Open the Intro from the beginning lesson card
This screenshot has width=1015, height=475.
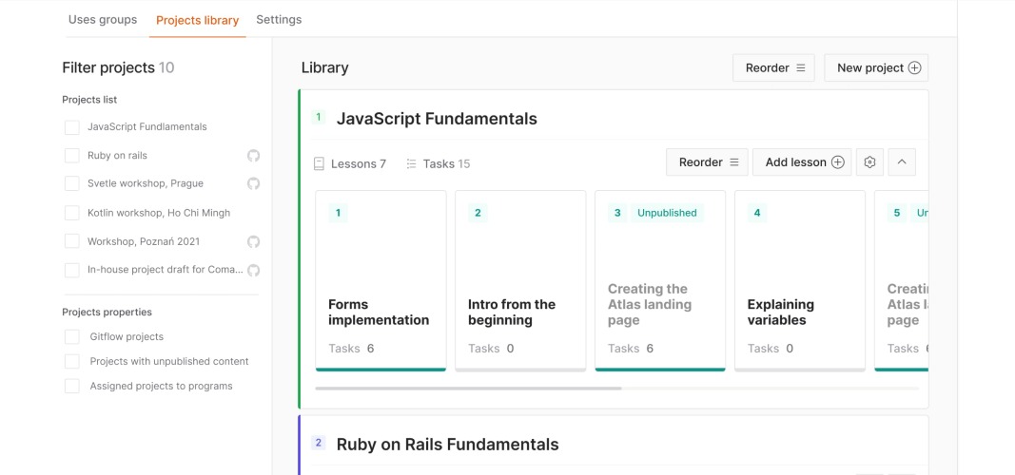520,280
